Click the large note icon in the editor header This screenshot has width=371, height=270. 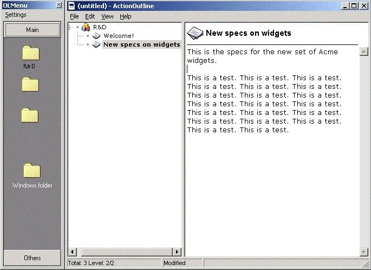click(195, 34)
